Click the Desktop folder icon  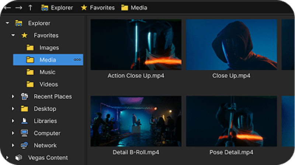(x=24, y=109)
